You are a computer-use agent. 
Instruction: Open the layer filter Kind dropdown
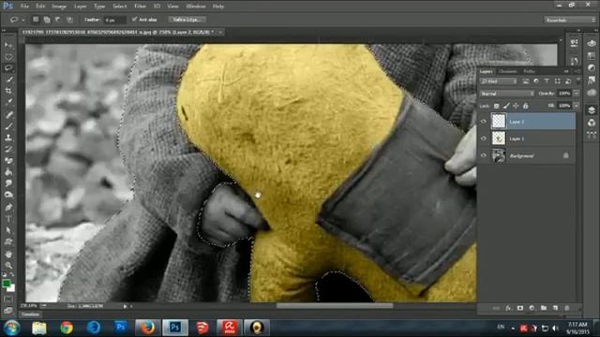point(500,81)
